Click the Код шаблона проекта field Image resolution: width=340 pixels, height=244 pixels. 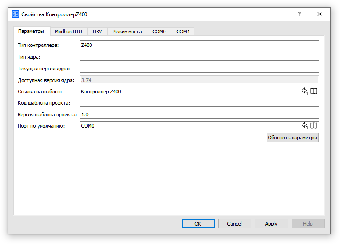[199, 103]
